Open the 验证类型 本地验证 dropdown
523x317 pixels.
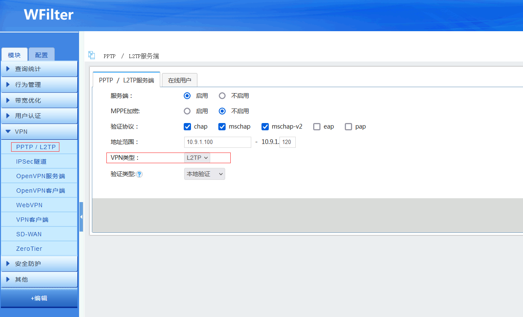(204, 174)
